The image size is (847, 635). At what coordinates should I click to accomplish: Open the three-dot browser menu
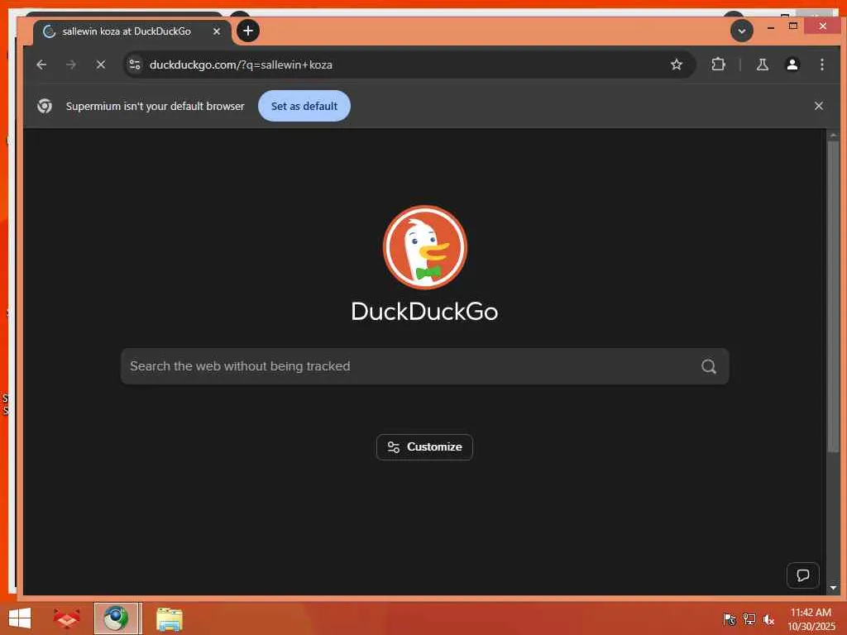pyautogui.click(x=821, y=64)
